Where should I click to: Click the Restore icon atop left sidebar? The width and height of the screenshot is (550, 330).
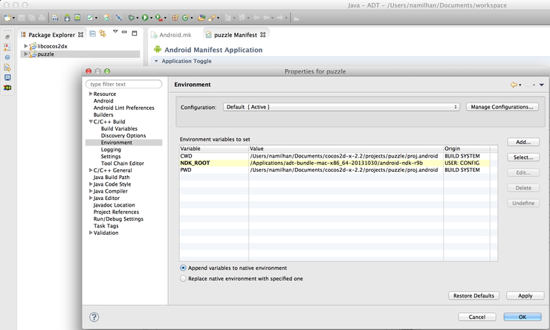[7, 37]
